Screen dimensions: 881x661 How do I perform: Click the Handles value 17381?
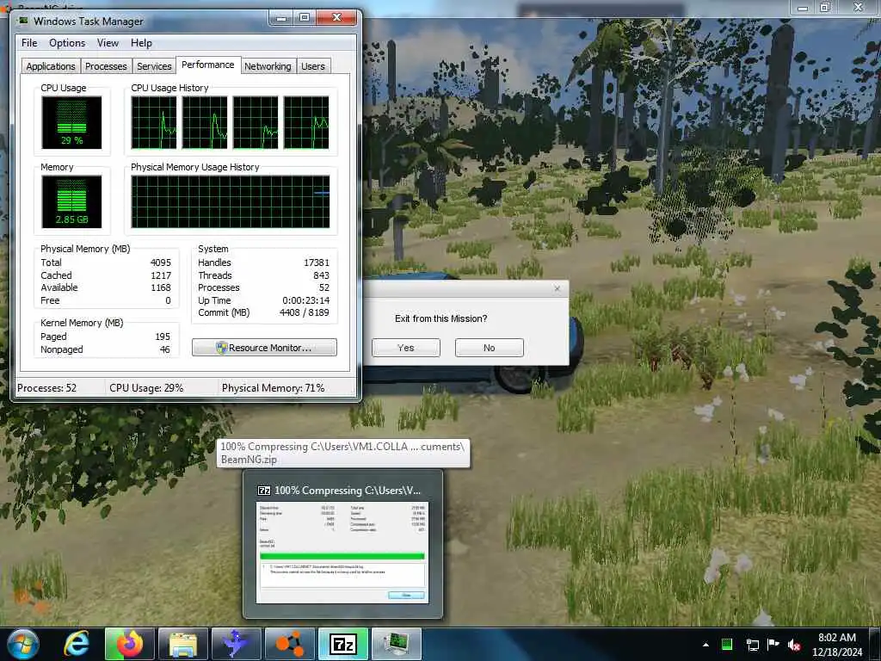click(x=317, y=263)
